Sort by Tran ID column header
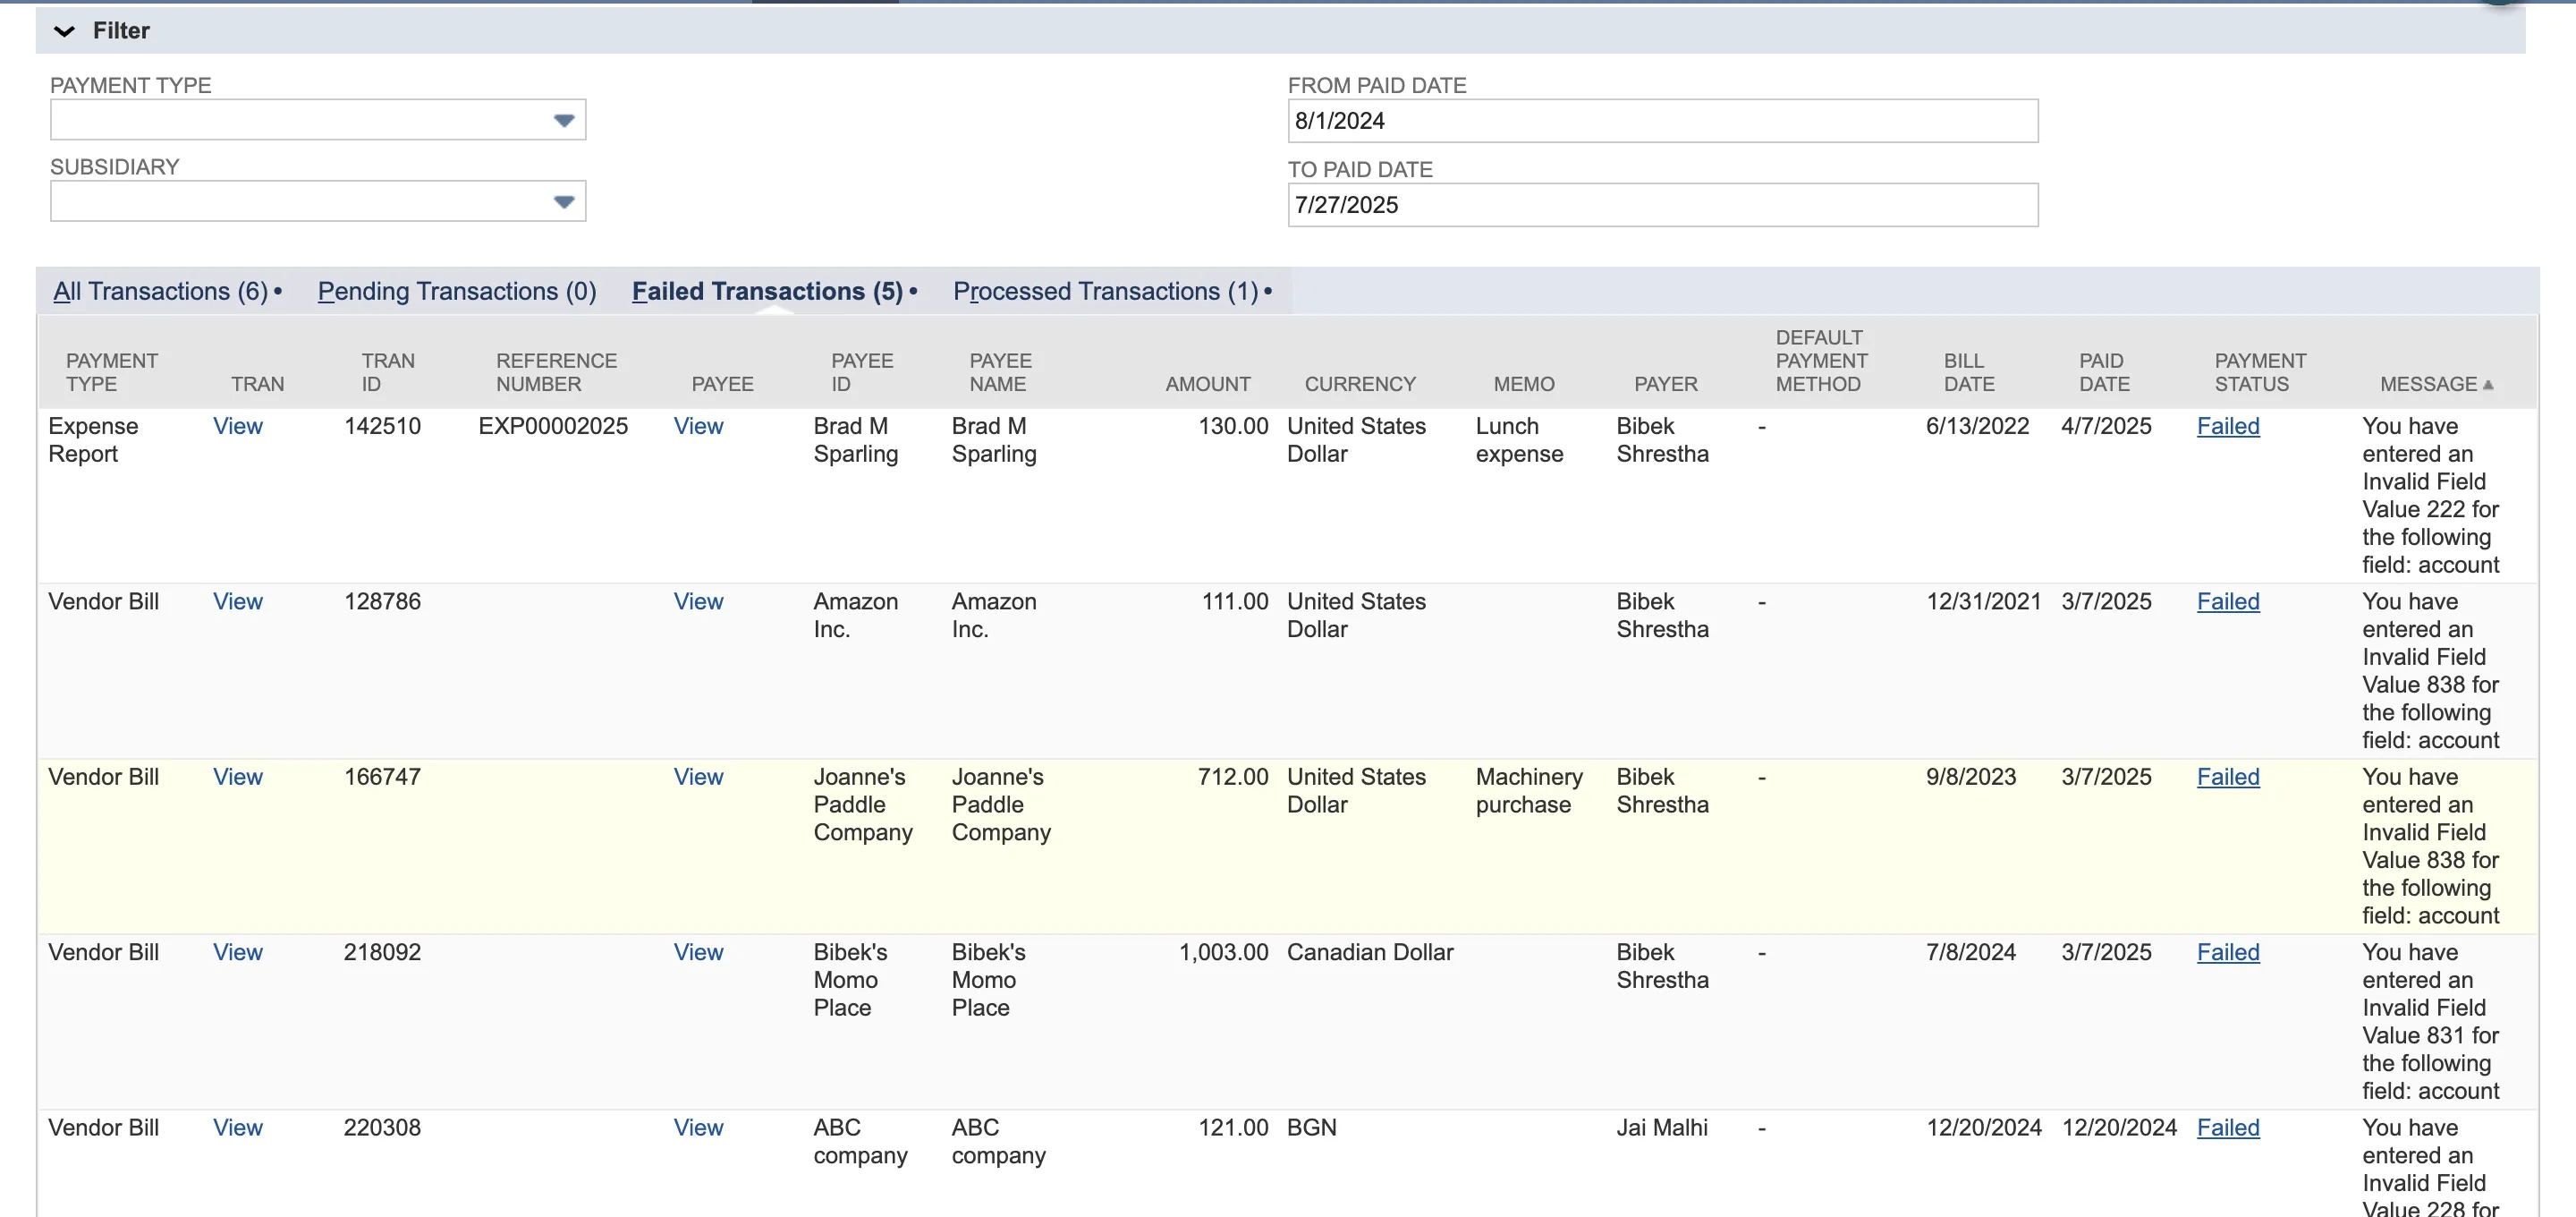 tap(387, 372)
